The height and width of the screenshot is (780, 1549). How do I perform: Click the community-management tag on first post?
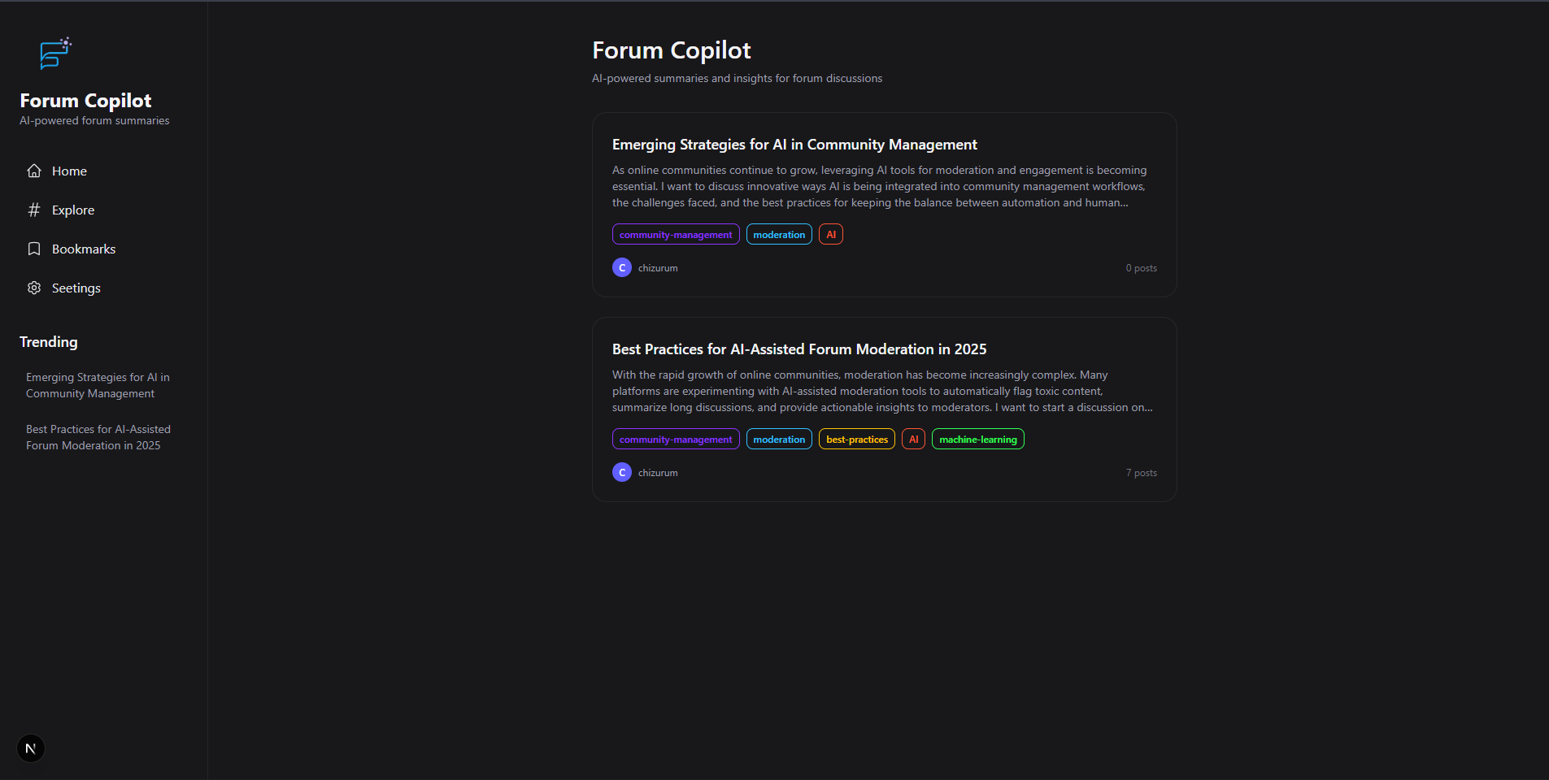676,234
